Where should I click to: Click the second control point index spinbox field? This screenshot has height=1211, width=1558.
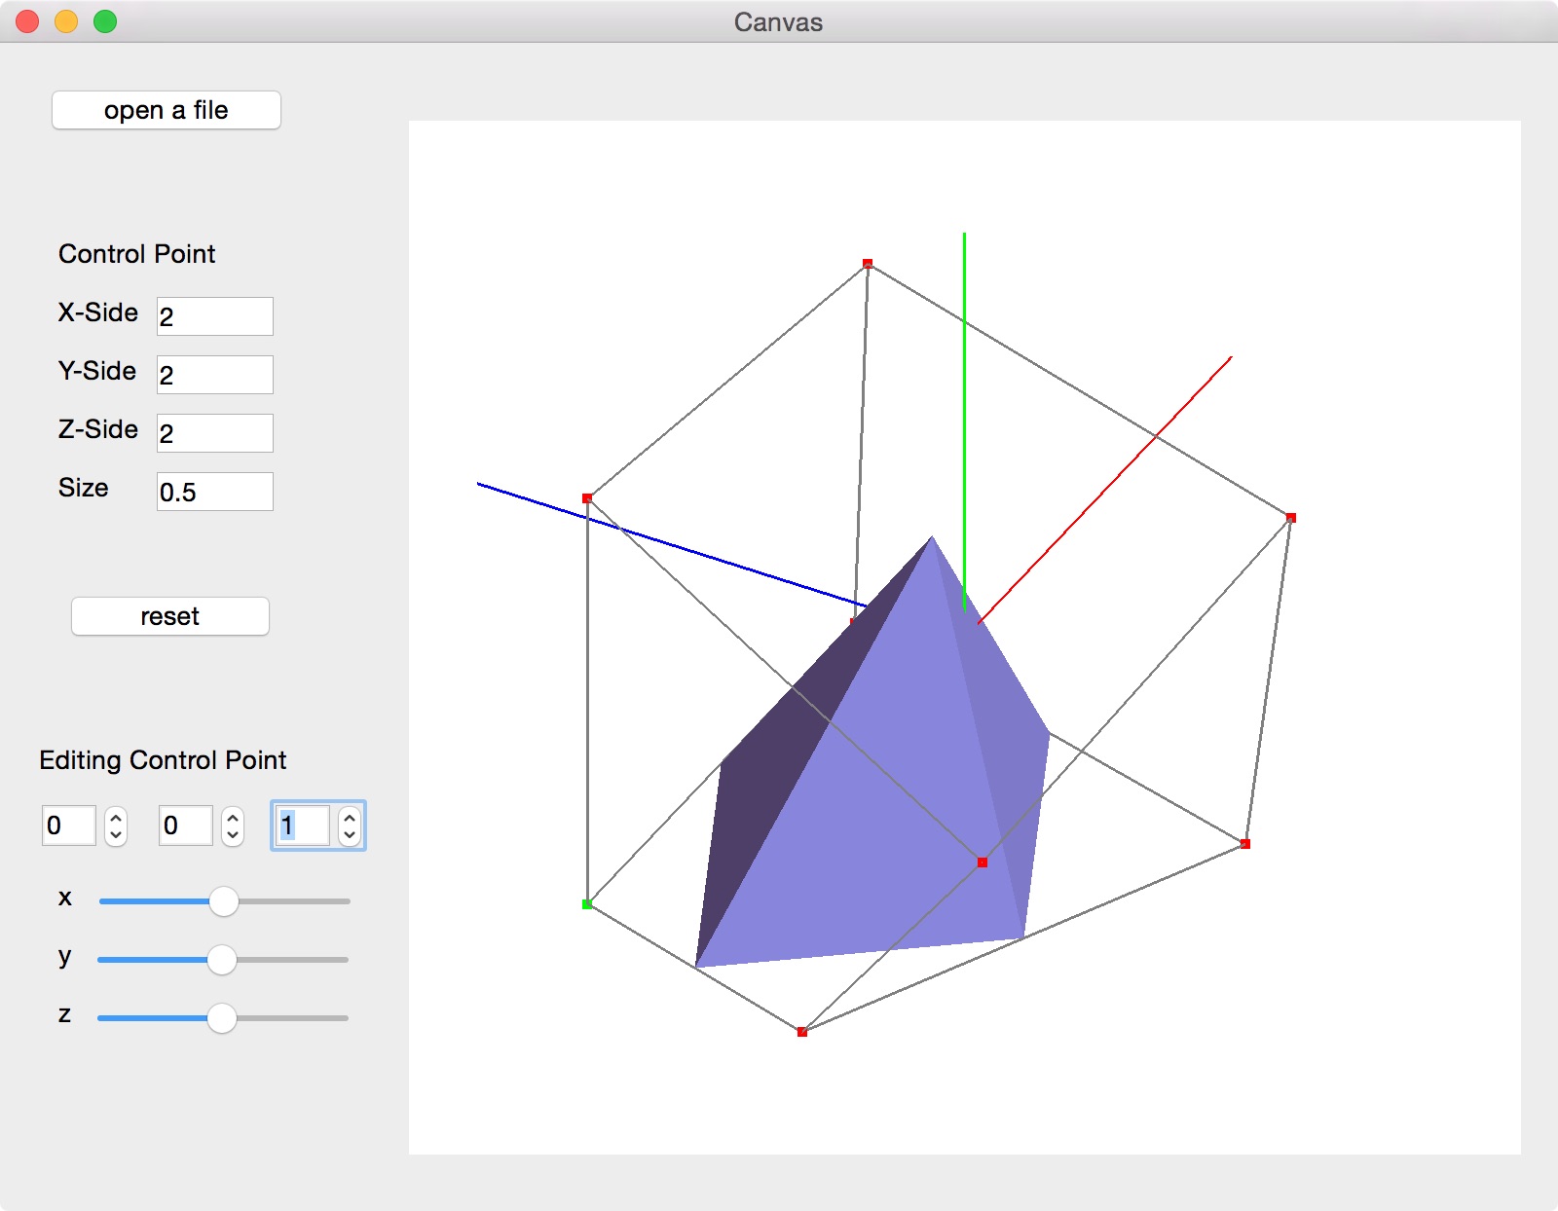[x=186, y=826]
